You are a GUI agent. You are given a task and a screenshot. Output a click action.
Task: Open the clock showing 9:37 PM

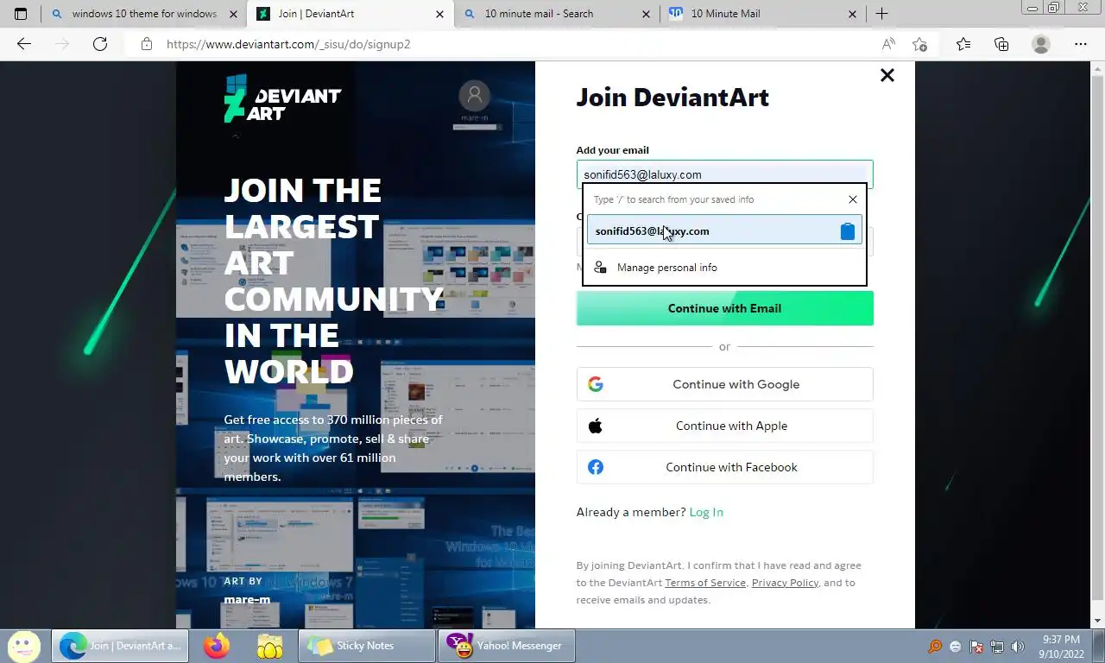click(1061, 646)
